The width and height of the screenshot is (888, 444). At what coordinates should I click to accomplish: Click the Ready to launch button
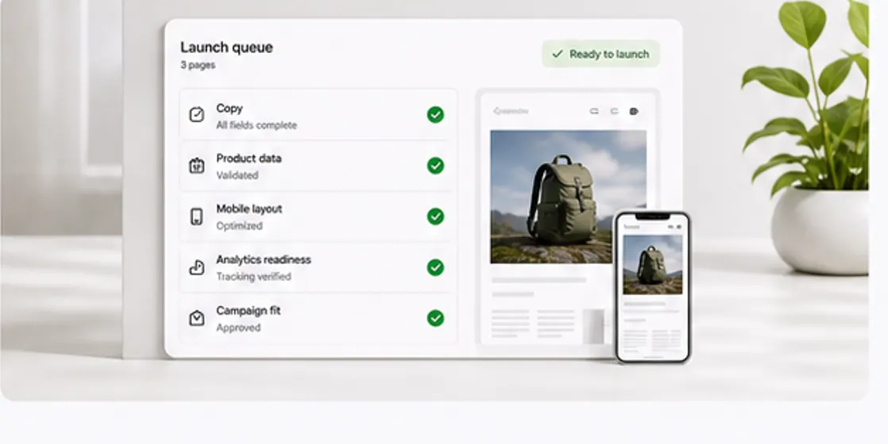(601, 54)
